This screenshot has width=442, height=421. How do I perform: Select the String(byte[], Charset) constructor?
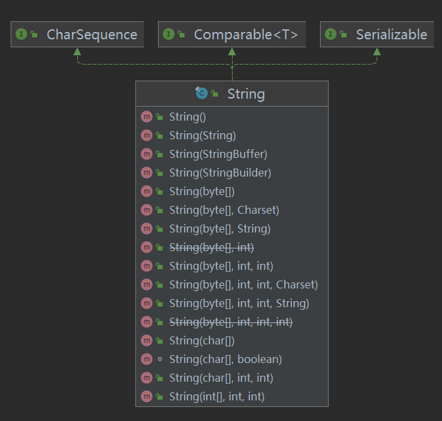tap(224, 210)
